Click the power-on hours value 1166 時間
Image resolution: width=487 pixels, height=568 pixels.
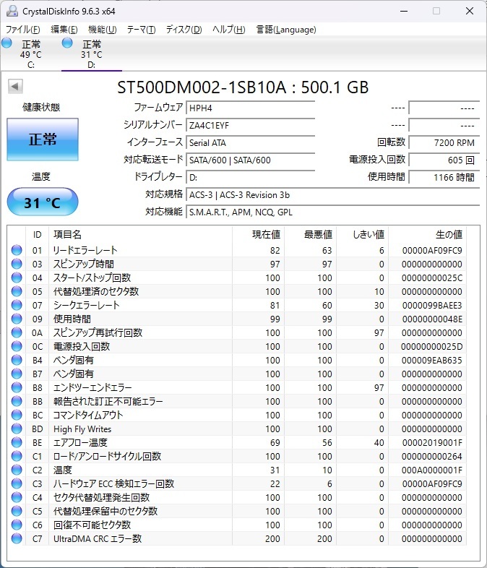444,178
